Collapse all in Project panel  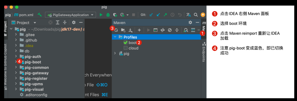click(x=65, y=23)
